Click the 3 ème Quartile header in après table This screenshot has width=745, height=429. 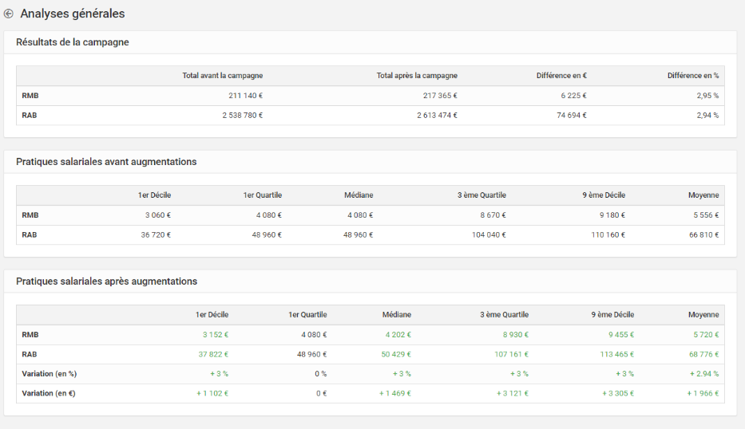[504, 315]
